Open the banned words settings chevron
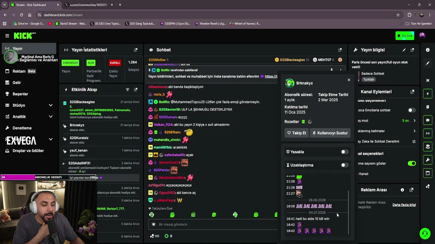 (414, 131)
